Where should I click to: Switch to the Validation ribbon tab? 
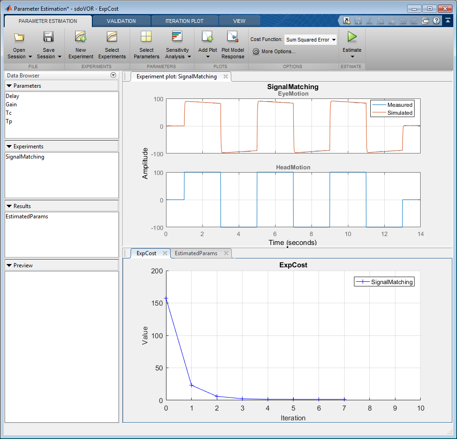(121, 21)
